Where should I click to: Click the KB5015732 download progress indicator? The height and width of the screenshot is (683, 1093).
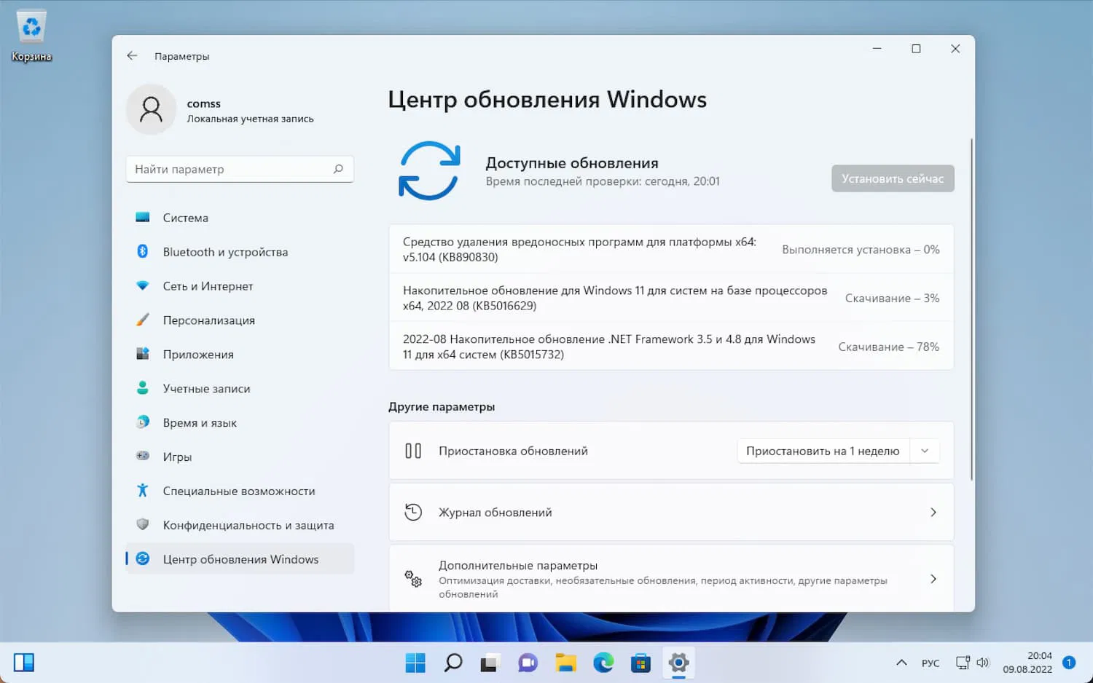click(x=888, y=347)
